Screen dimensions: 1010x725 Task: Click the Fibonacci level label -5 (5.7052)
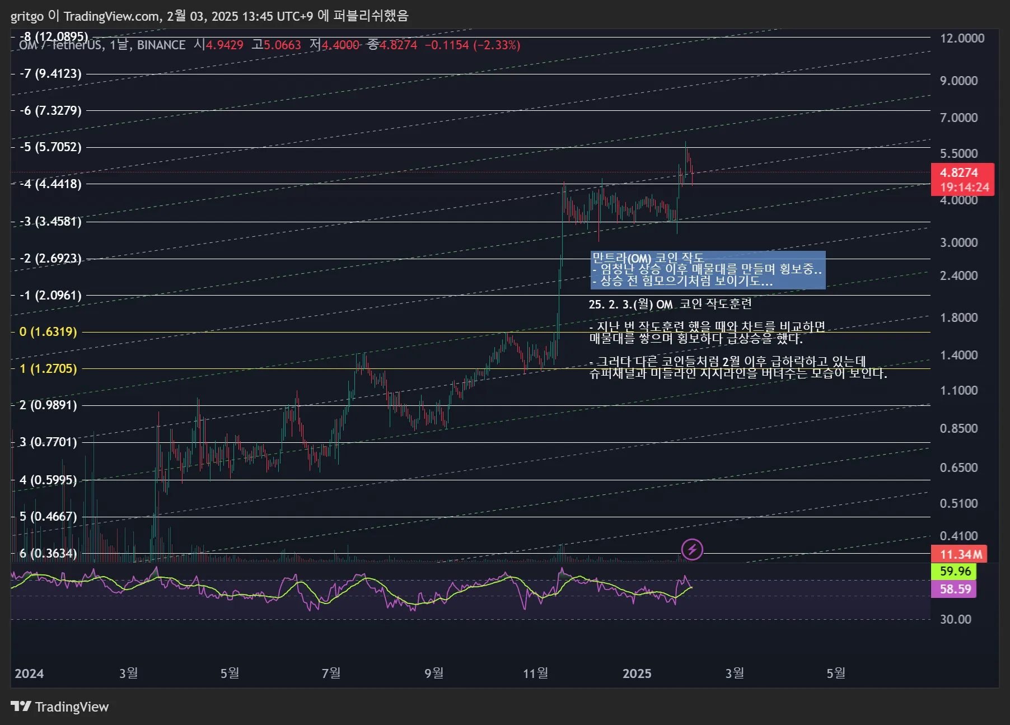coord(50,147)
